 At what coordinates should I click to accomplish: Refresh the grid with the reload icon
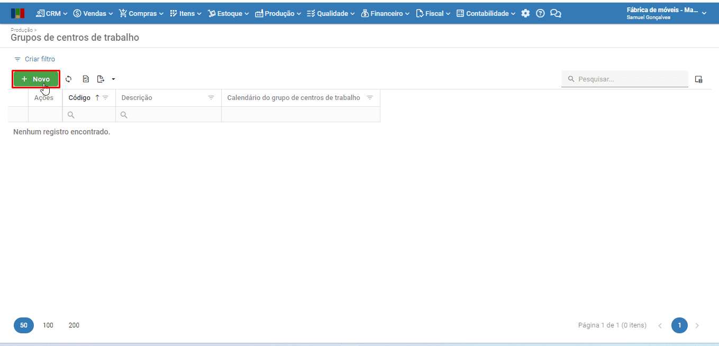pyautogui.click(x=68, y=79)
